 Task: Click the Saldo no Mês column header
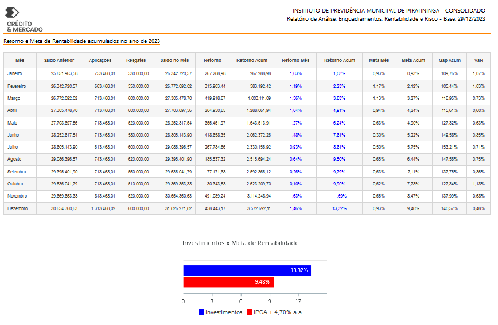click(x=174, y=60)
